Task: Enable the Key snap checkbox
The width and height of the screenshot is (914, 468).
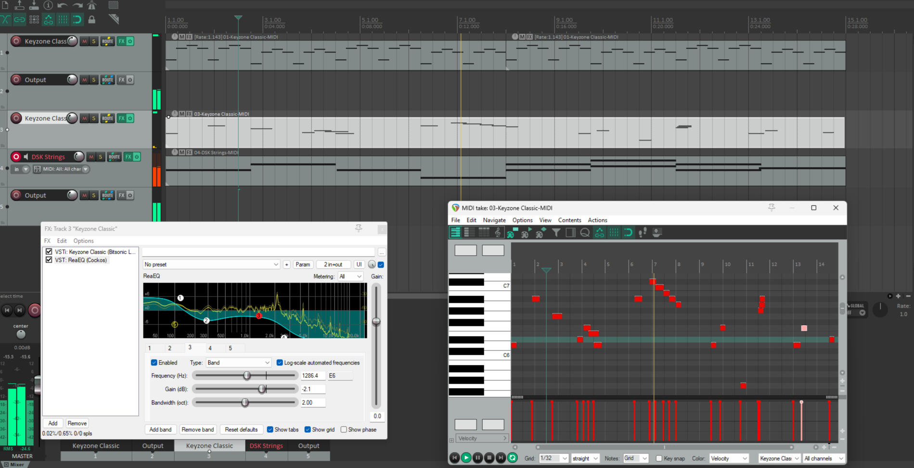Action: [659, 458]
